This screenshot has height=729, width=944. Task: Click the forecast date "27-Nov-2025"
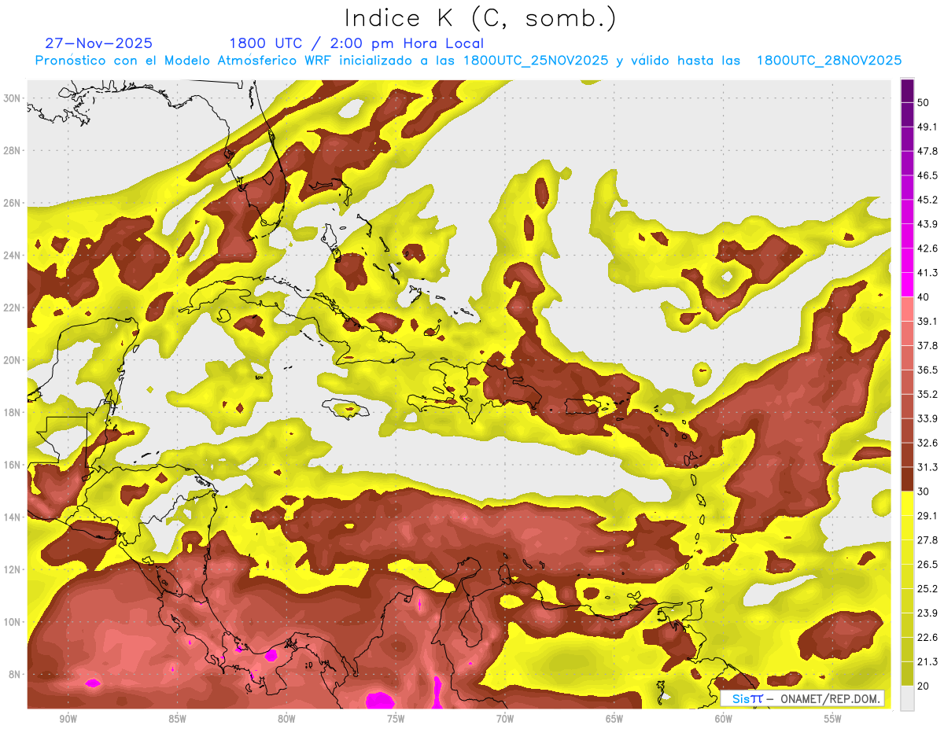tap(99, 43)
